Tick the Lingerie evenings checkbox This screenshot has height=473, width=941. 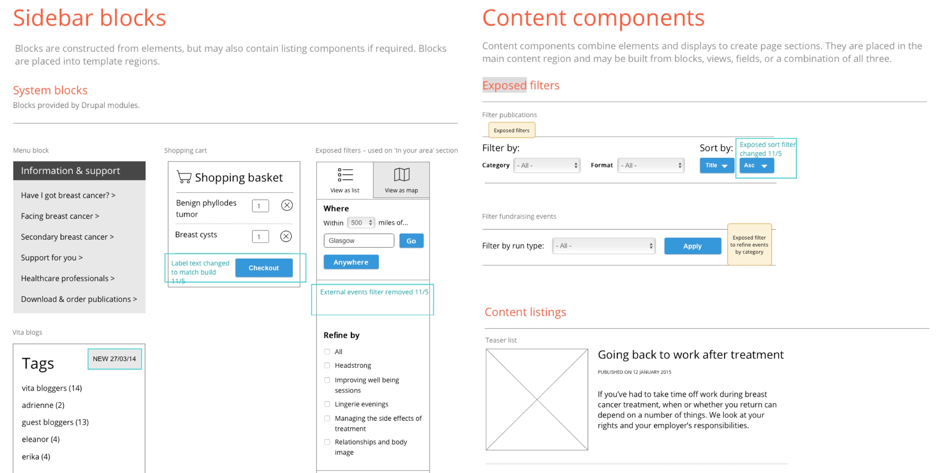(327, 404)
